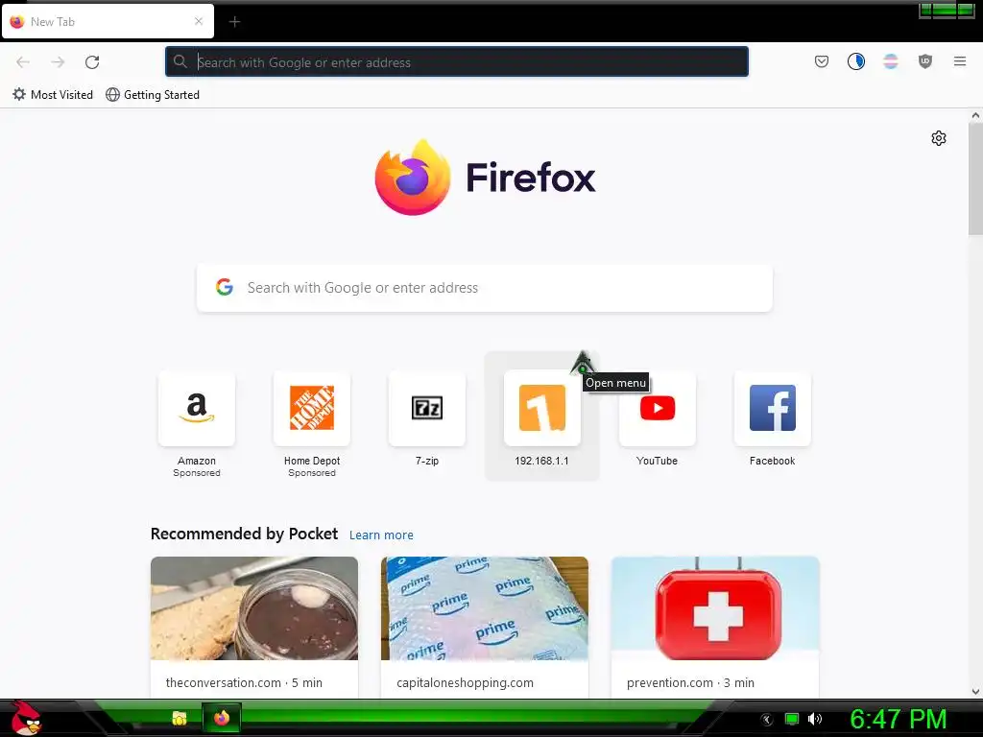Viewport: 983px width, 737px height.
Task: Click the scrollbar up arrow
Action: pos(975,115)
